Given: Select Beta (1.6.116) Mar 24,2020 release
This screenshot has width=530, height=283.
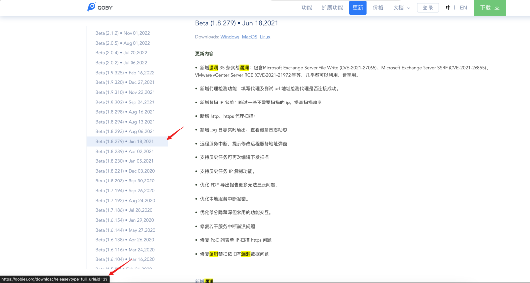Looking at the screenshot, I should tap(125, 249).
